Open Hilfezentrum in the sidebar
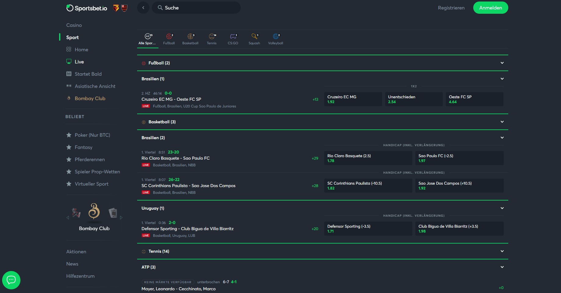 click(x=80, y=276)
